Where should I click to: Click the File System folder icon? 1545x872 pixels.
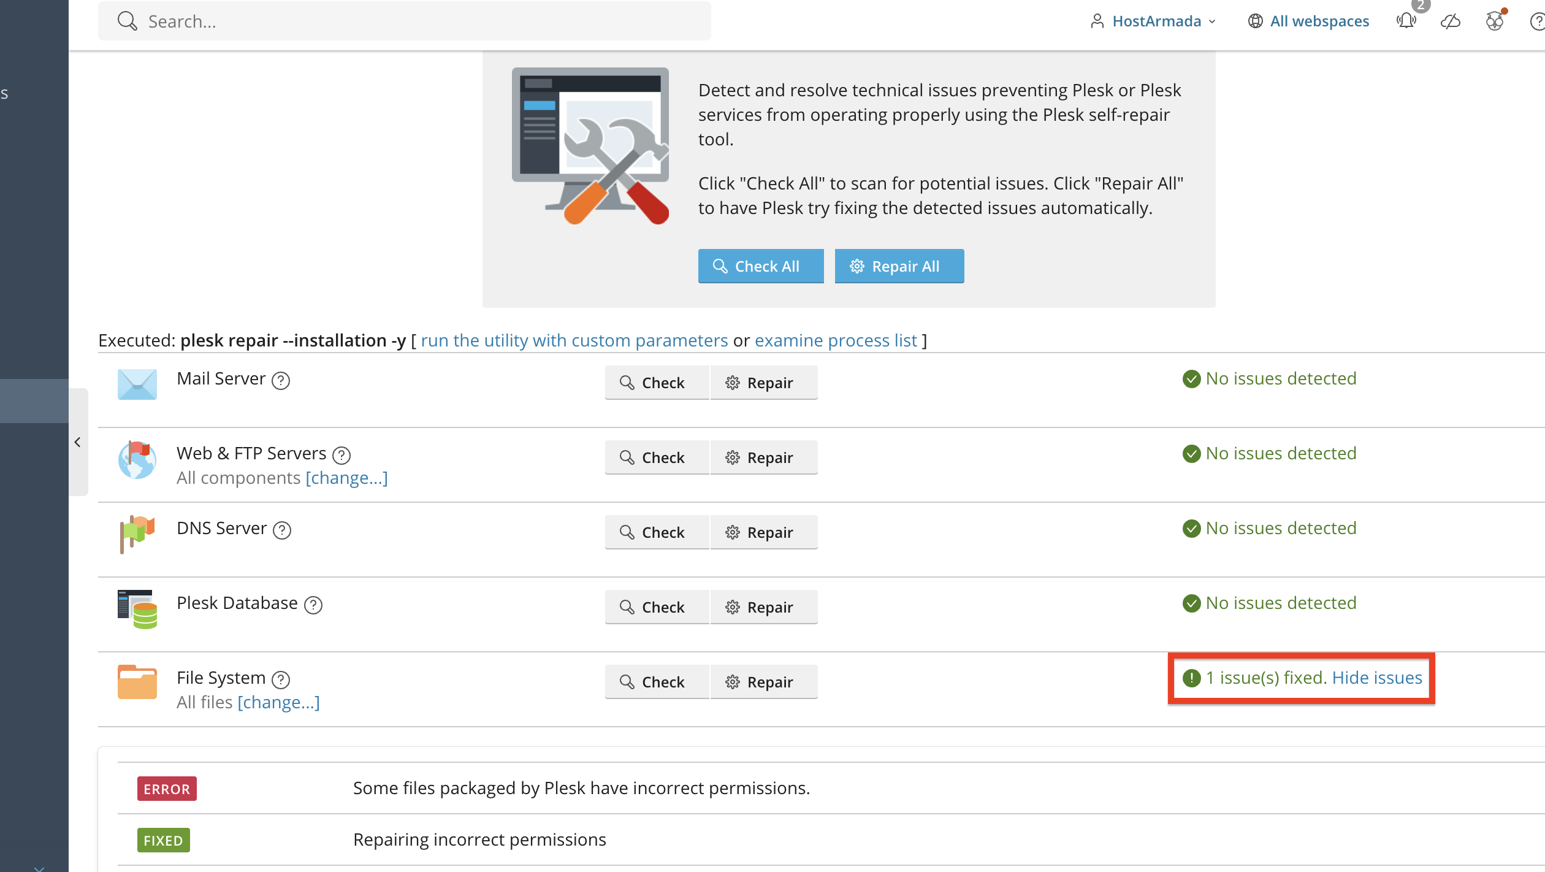137,682
